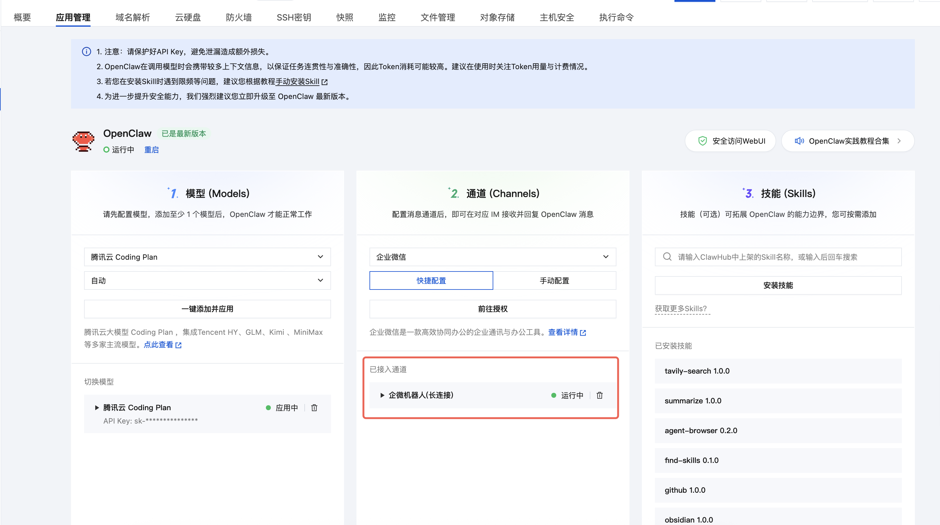
Task: Click the shield icon on 安全访问WebUI
Action: [x=702, y=141]
